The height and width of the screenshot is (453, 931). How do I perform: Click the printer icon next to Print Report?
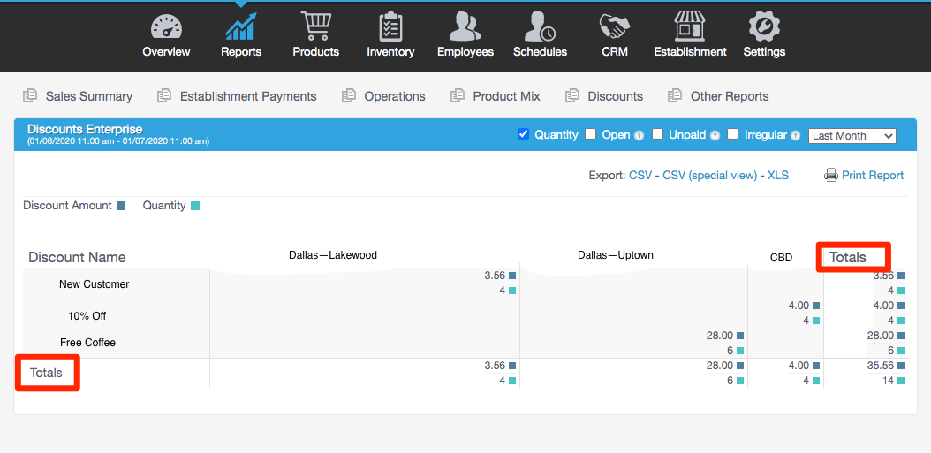click(x=830, y=175)
